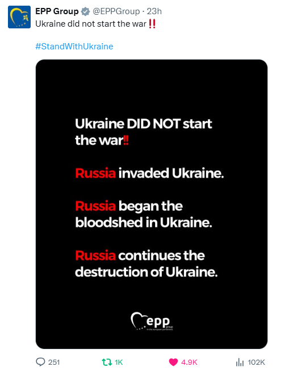
Task: Open the view analytics bar chart icon
Action: [240, 362]
